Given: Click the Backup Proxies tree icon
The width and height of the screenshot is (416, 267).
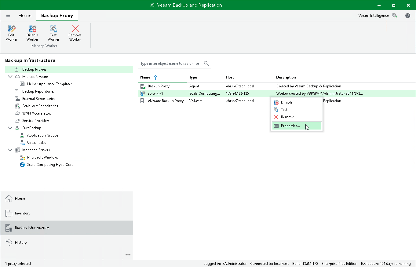Looking at the screenshot, I should [17, 69].
